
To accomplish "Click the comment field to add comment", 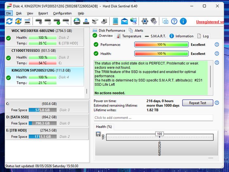I will click(x=153, y=118).
